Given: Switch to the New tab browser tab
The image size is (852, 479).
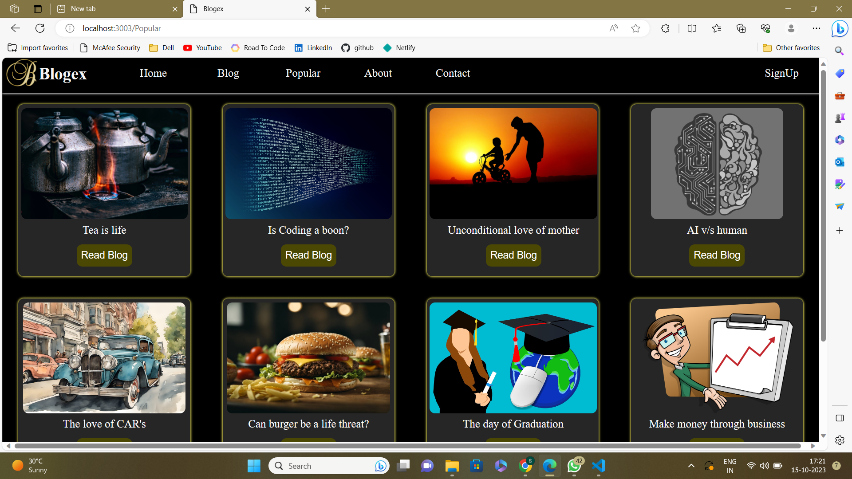Looking at the screenshot, I should point(115,9).
